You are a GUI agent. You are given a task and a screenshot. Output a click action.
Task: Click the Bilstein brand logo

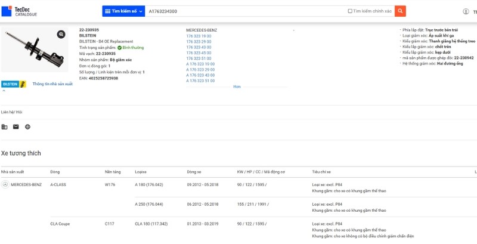coord(14,84)
